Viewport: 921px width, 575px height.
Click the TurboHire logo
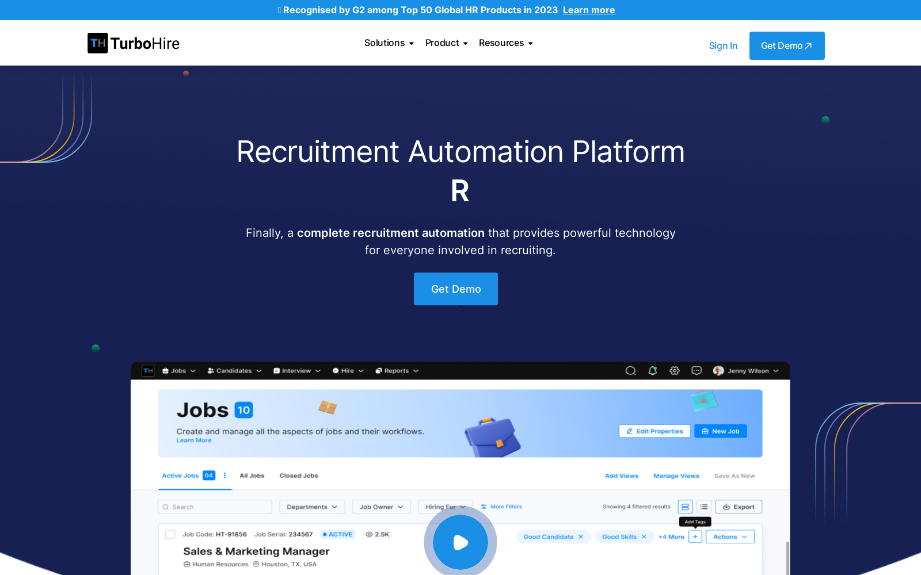point(134,43)
